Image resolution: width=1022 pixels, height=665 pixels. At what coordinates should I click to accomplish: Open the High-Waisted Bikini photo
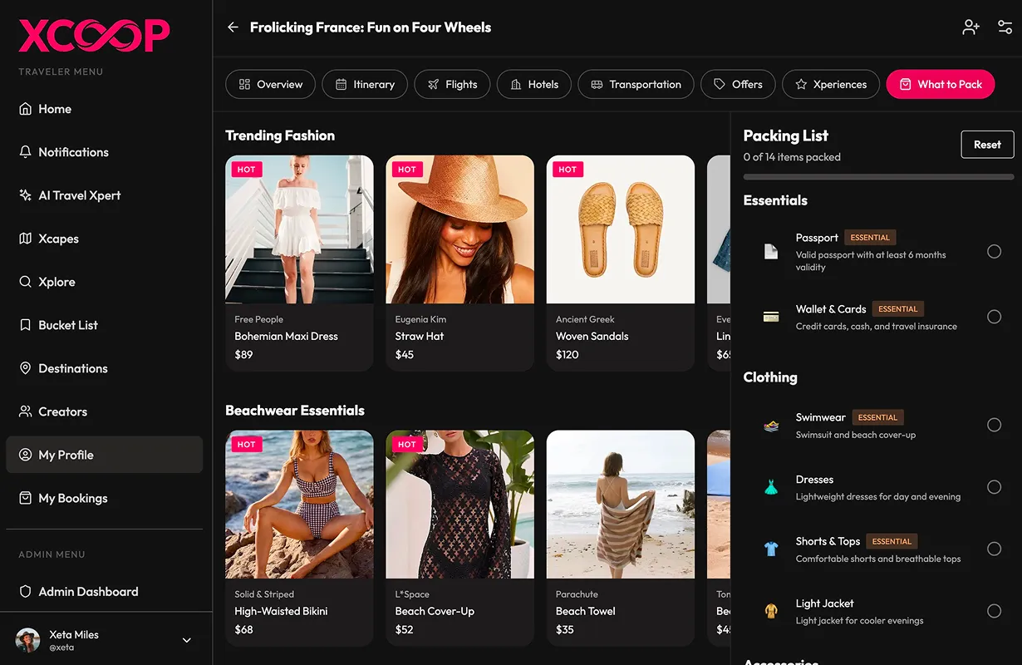pyautogui.click(x=299, y=505)
